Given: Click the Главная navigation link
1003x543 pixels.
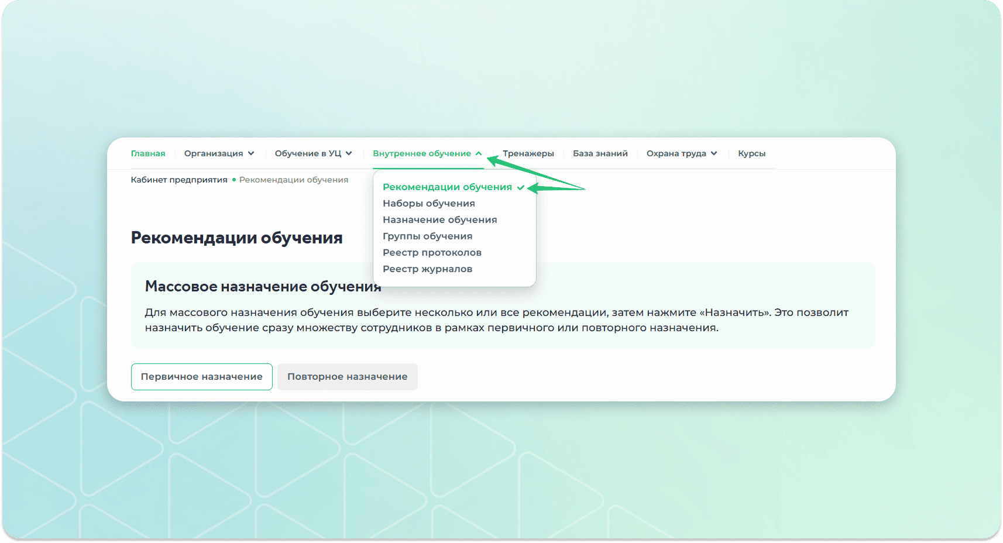Looking at the screenshot, I should point(147,153).
